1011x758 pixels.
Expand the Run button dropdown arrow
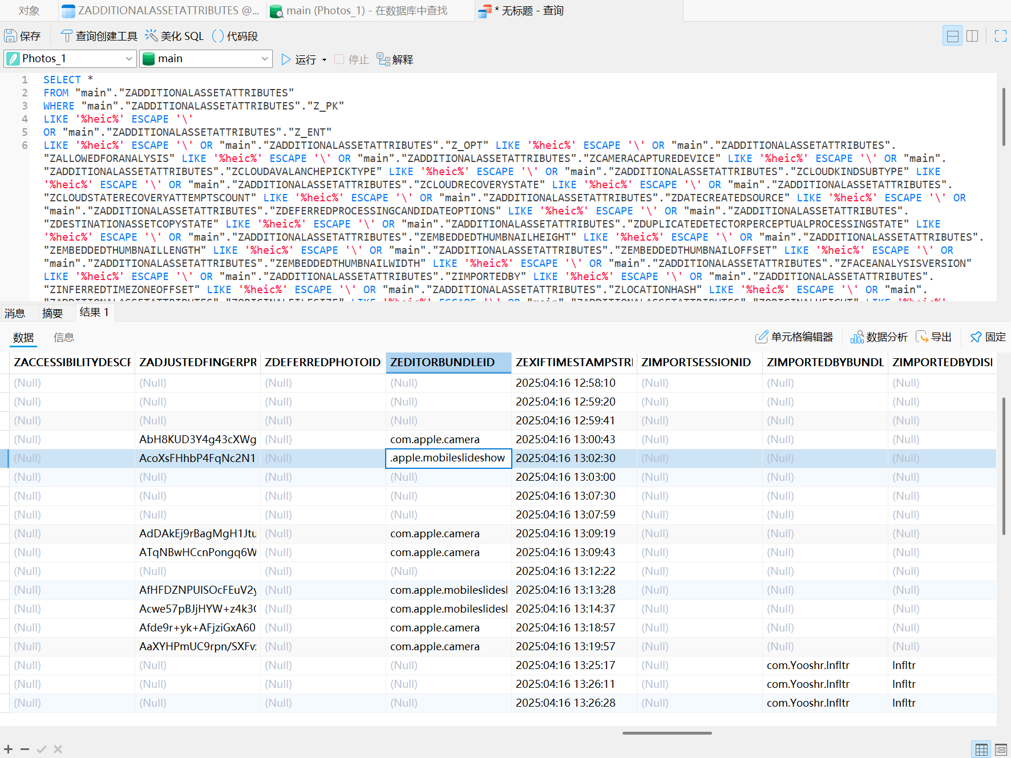point(324,59)
